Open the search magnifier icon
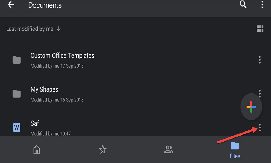 (243, 5)
